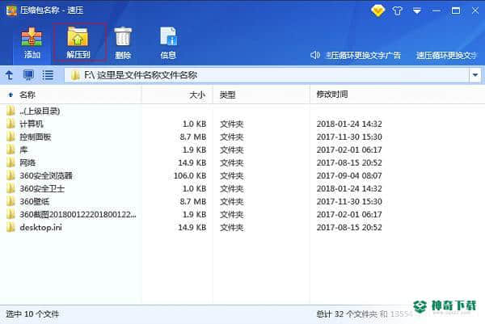Click the folder icon of desktop.ini row
This screenshot has height=324, width=485.
(11, 227)
